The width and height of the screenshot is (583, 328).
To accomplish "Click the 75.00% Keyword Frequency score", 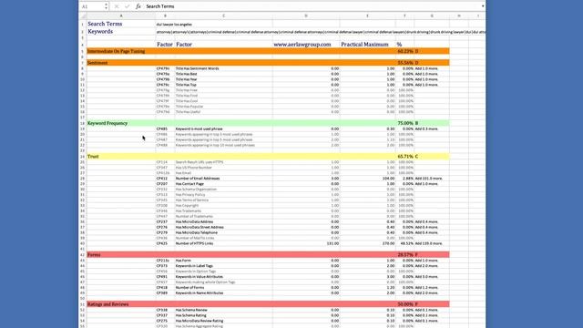I will [x=405, y=123].
